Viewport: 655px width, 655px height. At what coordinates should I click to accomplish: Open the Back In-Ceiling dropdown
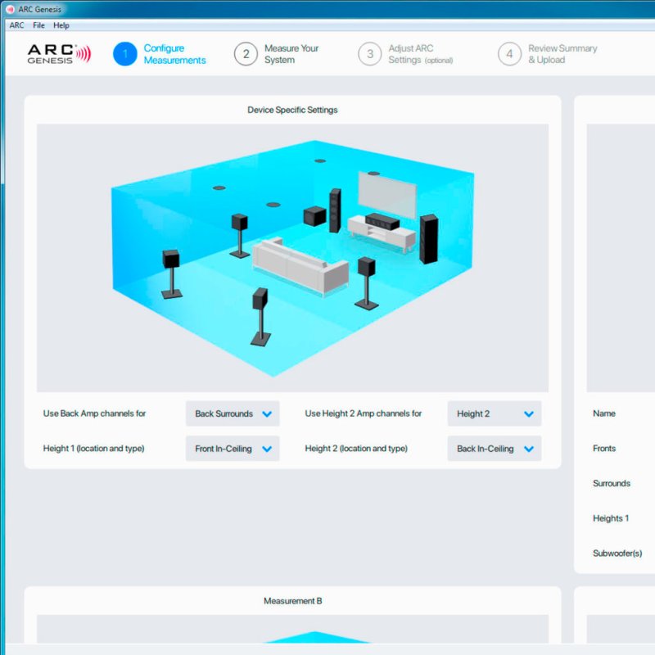click(x=495, y=449)
